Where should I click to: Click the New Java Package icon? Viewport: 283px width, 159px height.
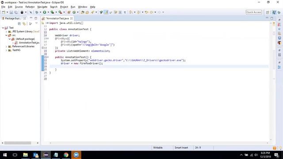[x=69, y=12]
